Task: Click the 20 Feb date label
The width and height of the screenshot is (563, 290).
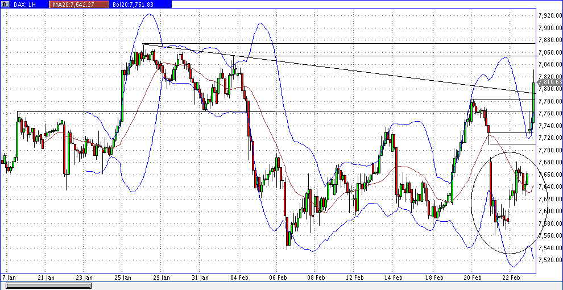Action: coord(472,277)
